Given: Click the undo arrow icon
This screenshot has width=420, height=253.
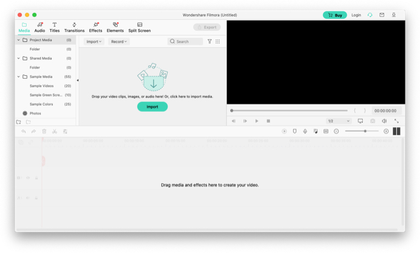Looking at the screenshot, I should (x=24, y=131).
